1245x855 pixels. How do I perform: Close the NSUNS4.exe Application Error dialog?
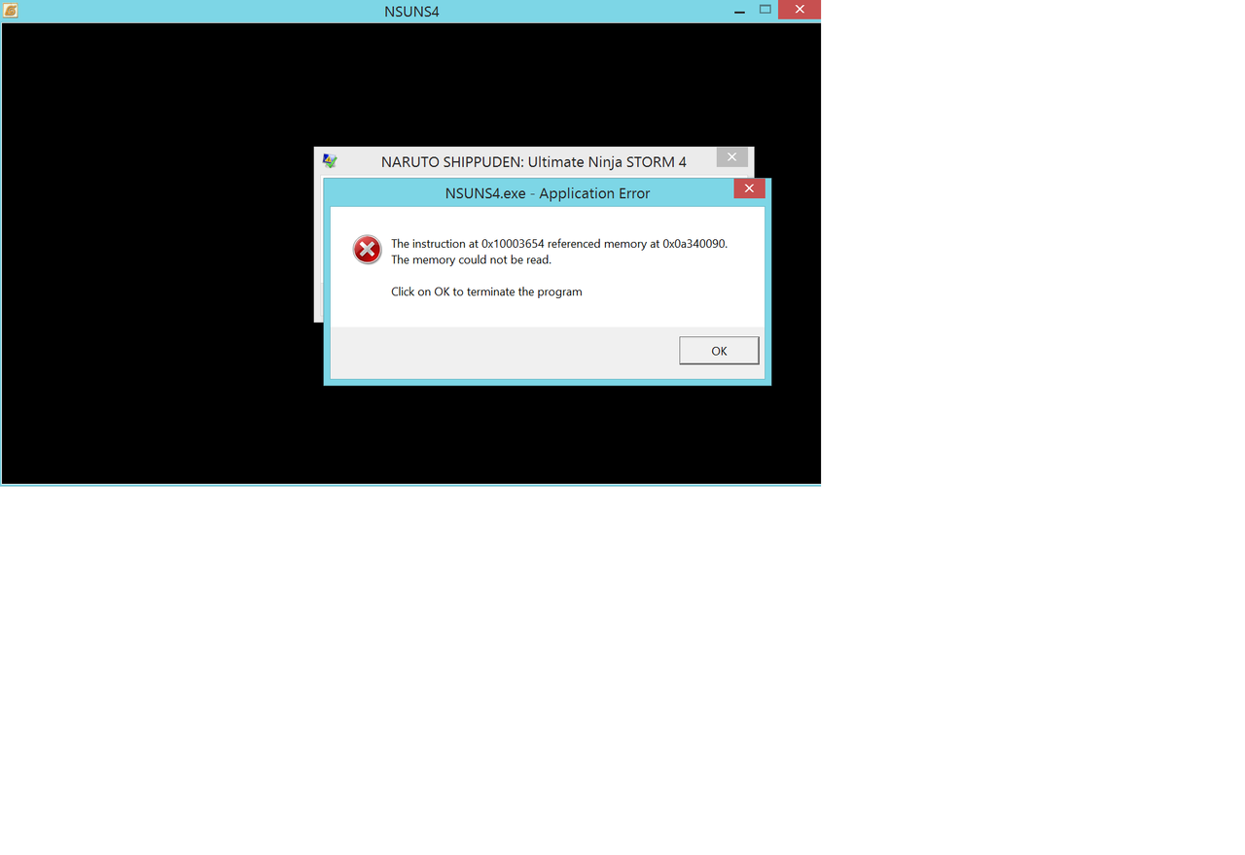coord(749,188)
